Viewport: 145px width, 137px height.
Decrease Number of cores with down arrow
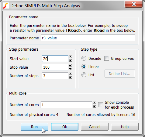pyautogui.click(x=94, y=106)
